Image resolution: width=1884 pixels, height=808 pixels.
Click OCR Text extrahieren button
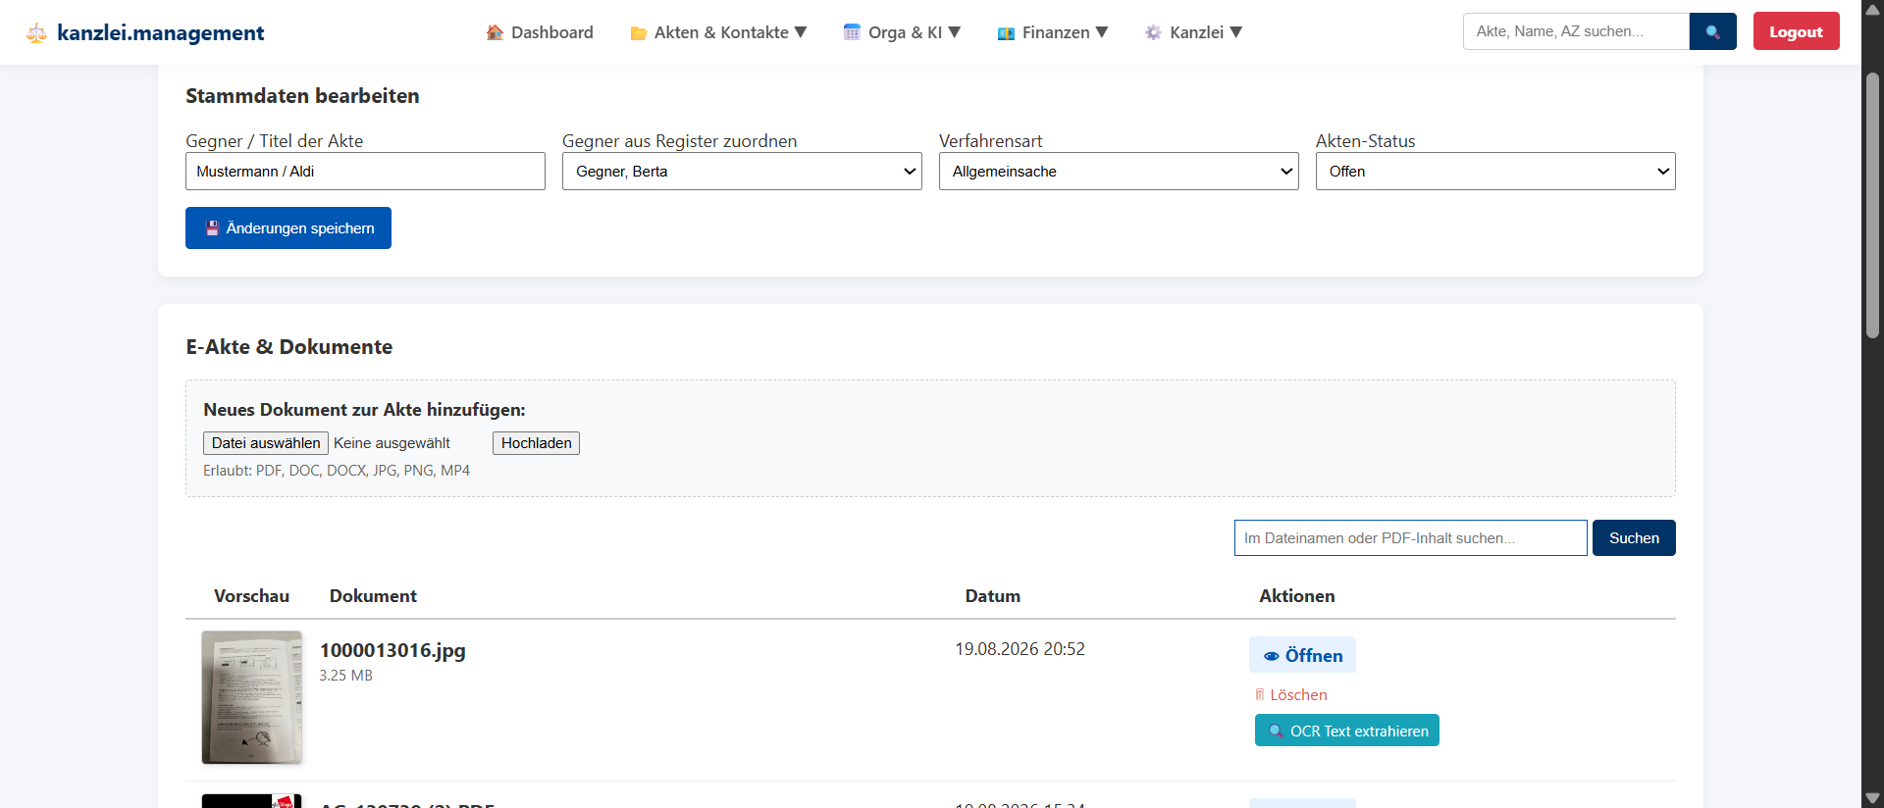click(1346, 731)
